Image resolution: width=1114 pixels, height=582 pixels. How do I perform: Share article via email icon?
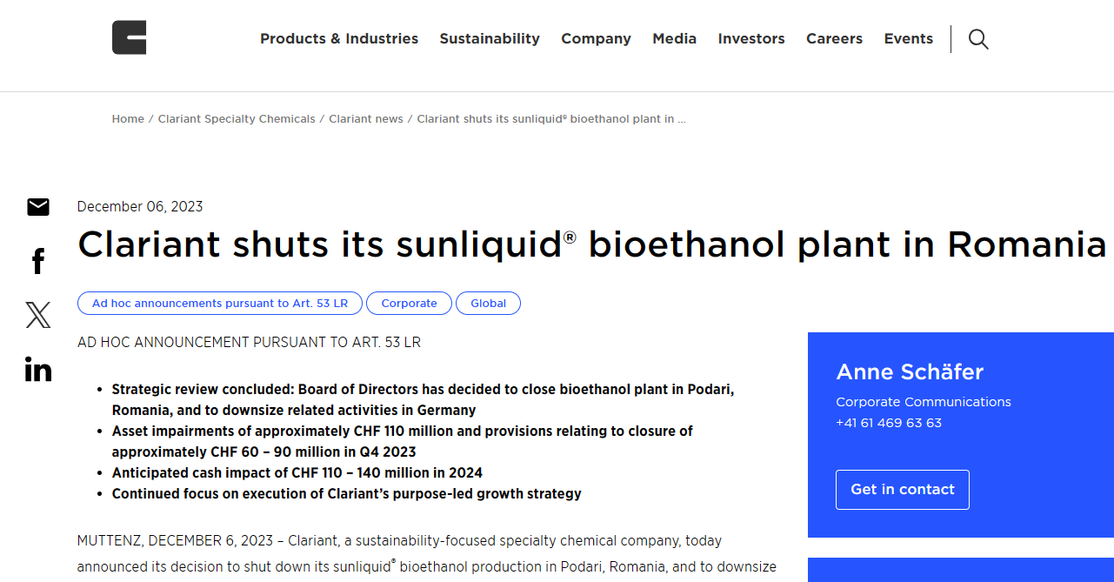38,207
